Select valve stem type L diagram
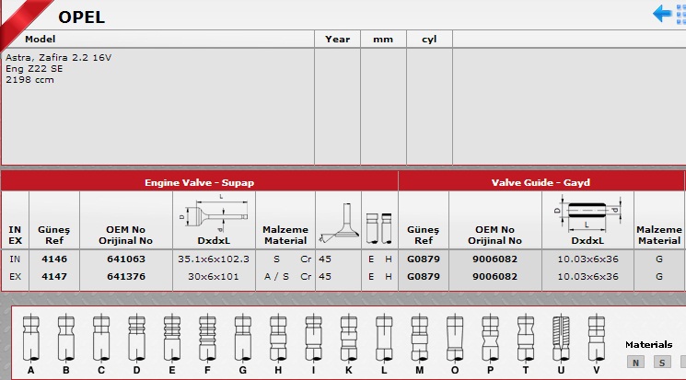Viewport: 686px width, 380px height. point(383,338)
